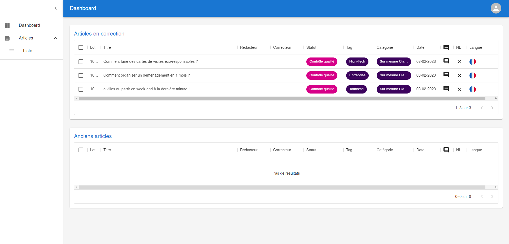Sort Articles en correction by Rédacteur
Viewport: 509px width, 244px height.
coord(249,47)
